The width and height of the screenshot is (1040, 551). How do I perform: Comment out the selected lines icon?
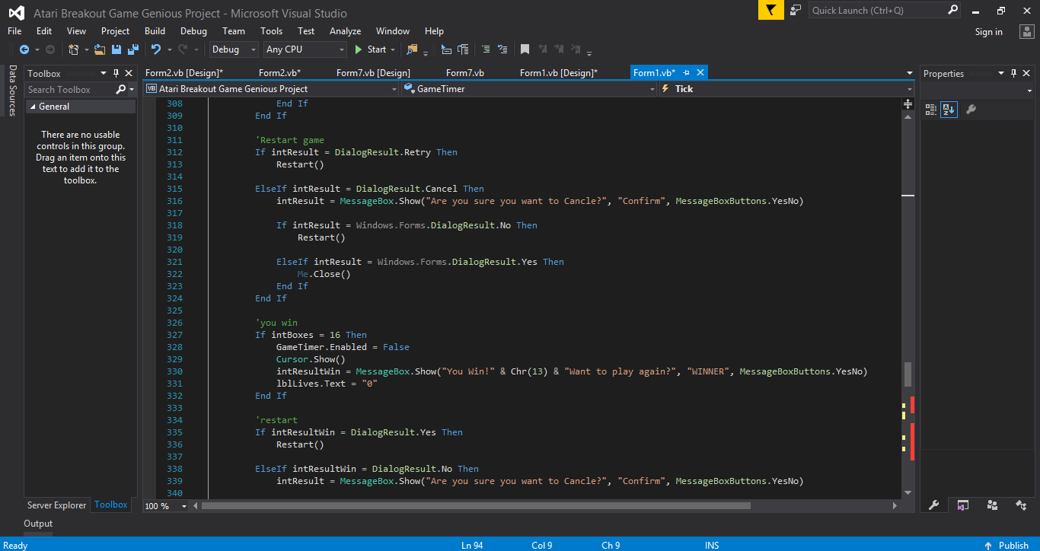coord(485,49)
